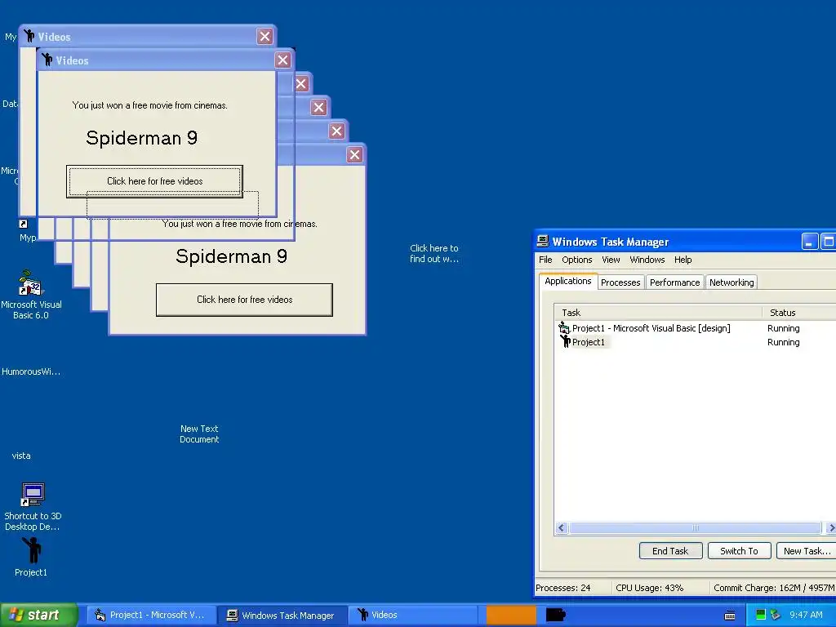Switch to the Processes tab
The width and height of the screenshot is (836, 627).
620,282
